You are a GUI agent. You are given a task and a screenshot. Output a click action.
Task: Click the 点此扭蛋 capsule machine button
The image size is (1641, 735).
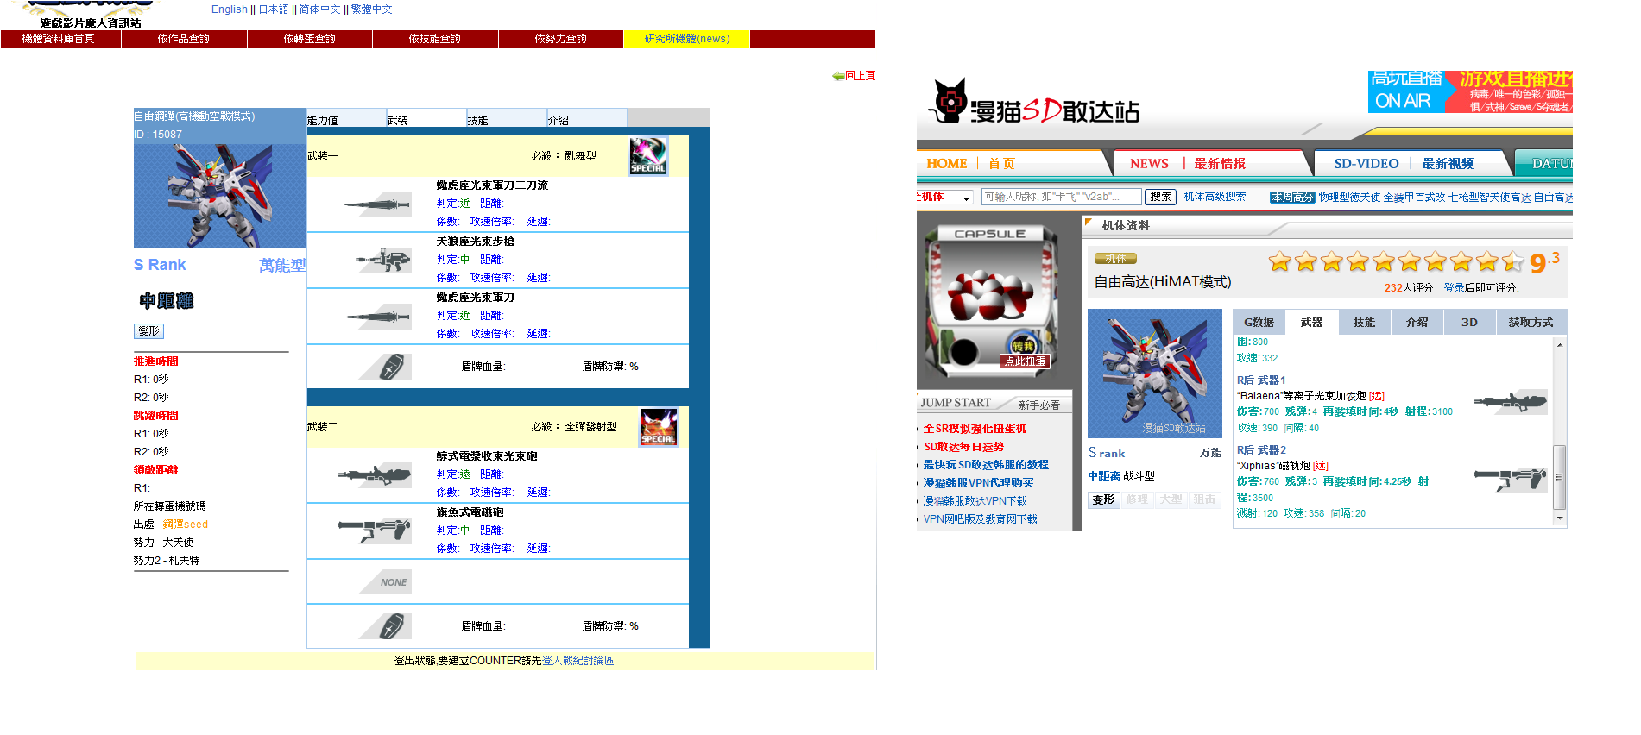1025,361
